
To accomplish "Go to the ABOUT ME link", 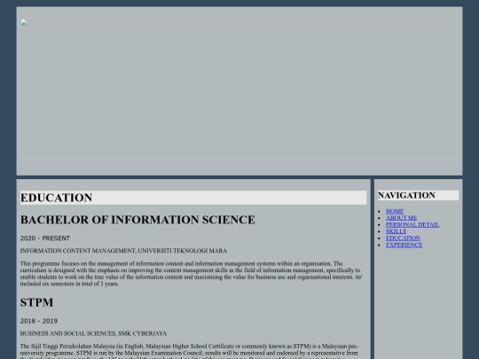I will coord(402,218).
